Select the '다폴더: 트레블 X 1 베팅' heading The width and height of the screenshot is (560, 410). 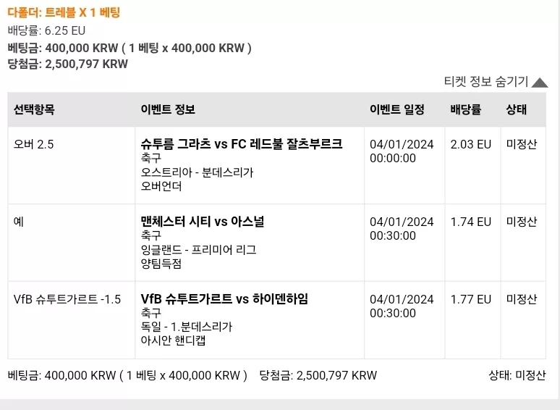[x=64, y=12]
